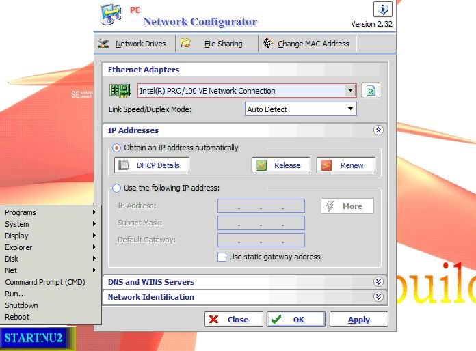476x351 pixels.
Task: Click the Subnet Mask input field
Action: [x=261, y=223]
